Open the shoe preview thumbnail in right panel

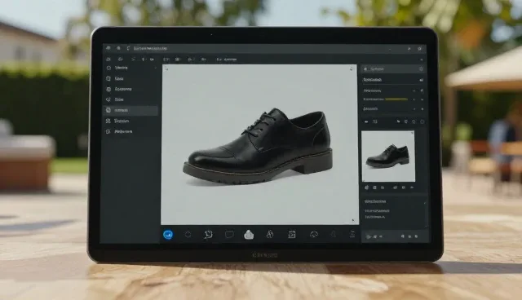[388, 157]
